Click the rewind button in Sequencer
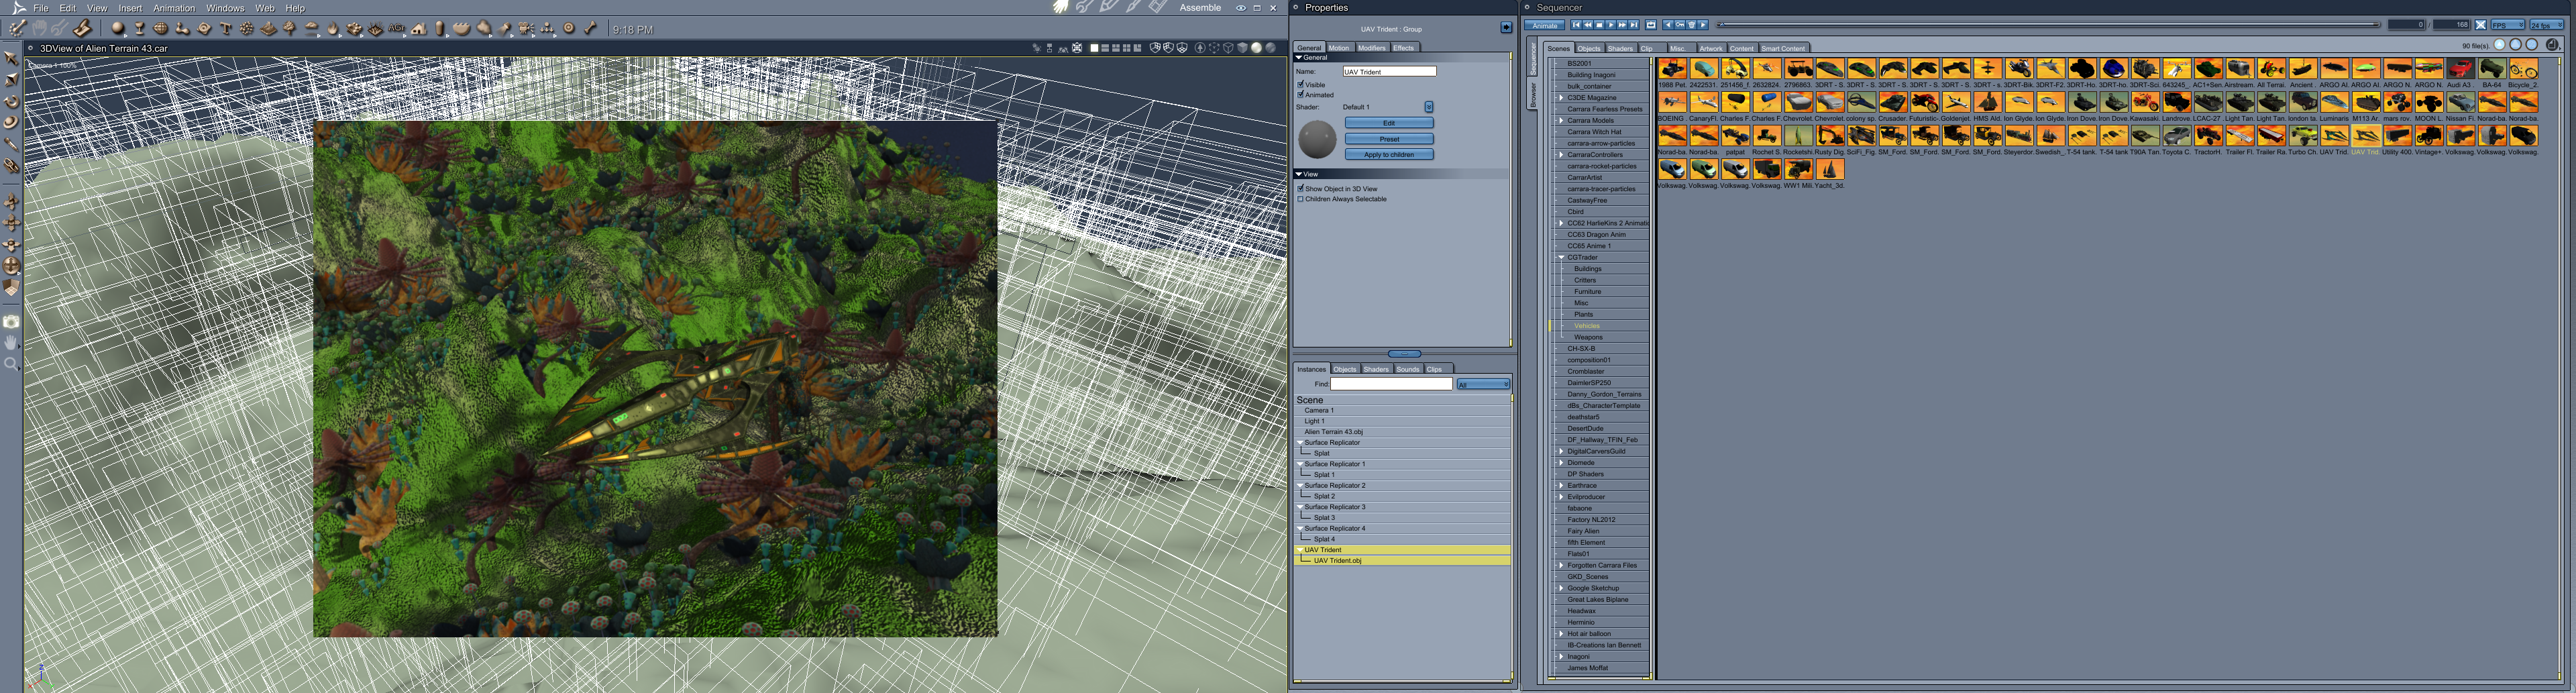Screen dimensions: 2576x693 pyautogui.click(x=1588, y=25)
